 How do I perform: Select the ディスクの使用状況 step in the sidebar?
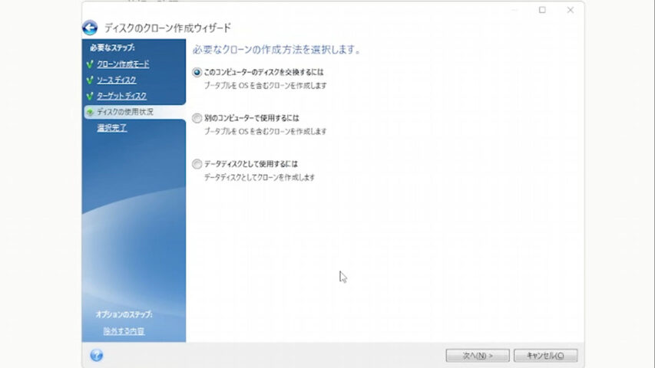click(124, 112)
